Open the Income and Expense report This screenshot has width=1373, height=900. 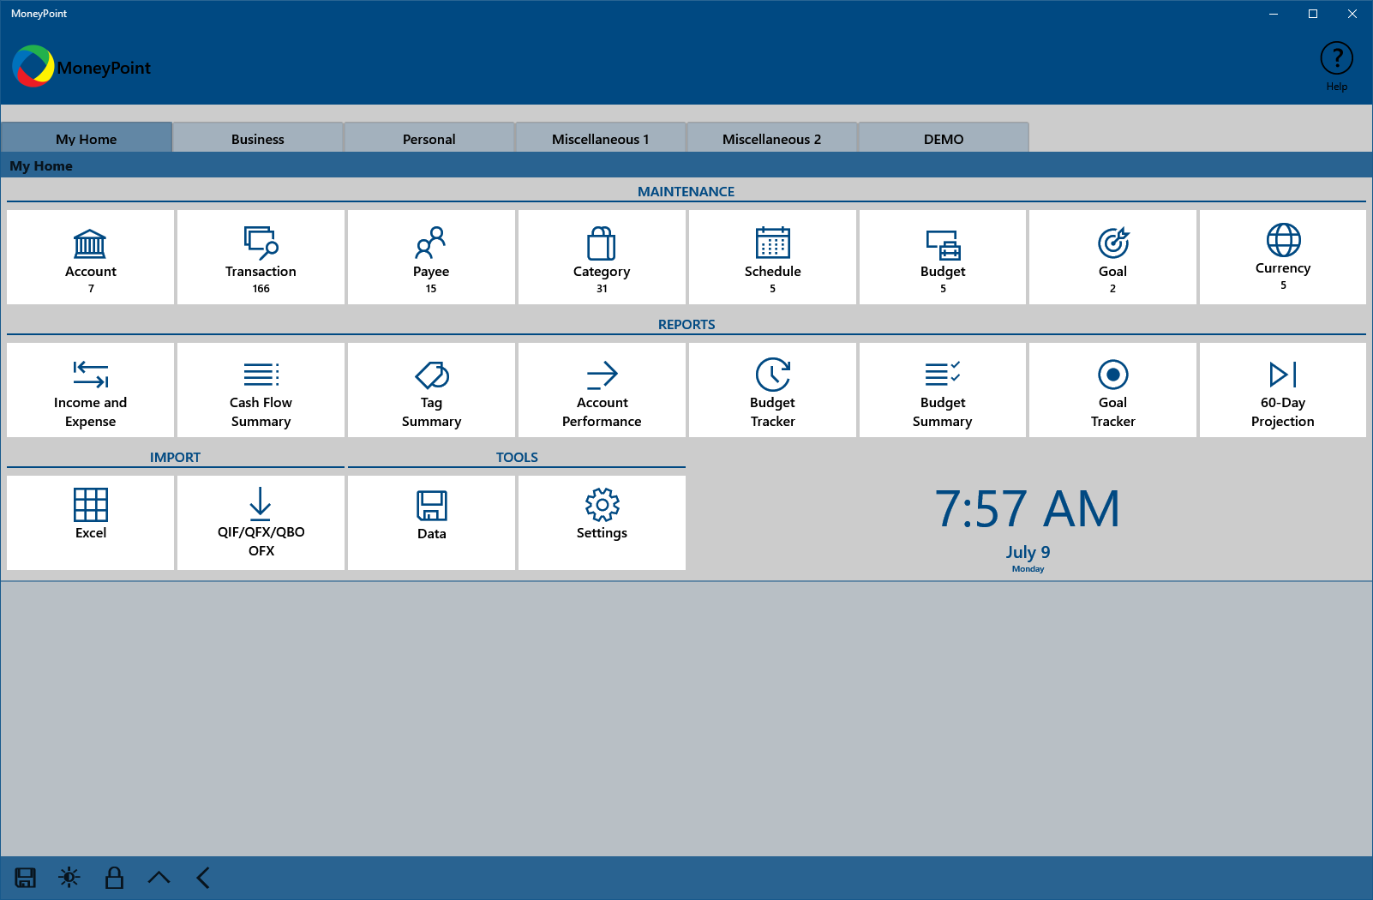point(90,390)
